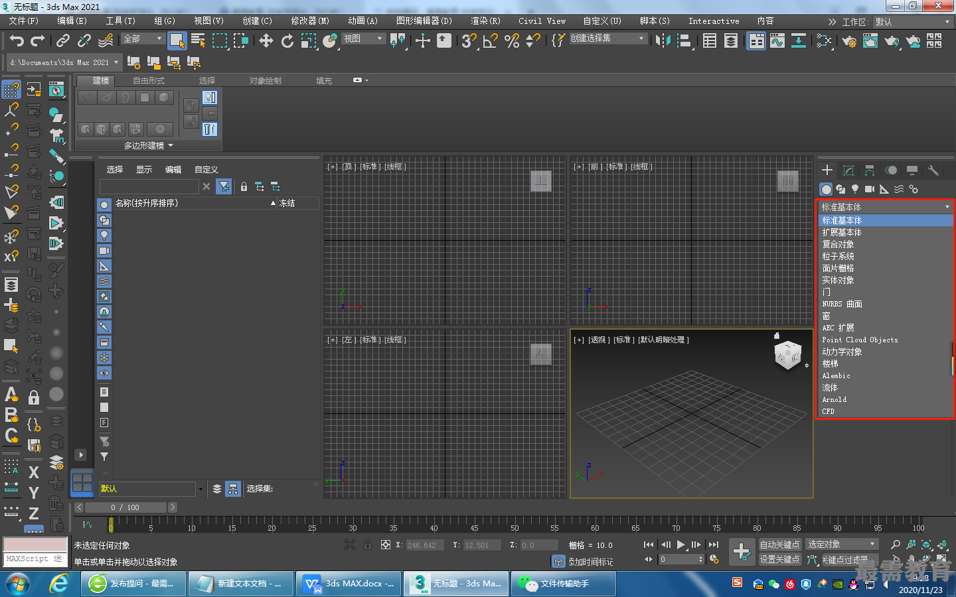The width and height of the screenshot is (956, 597).
Task: Open the Curve Editor icon
Action: coord(777,41)
